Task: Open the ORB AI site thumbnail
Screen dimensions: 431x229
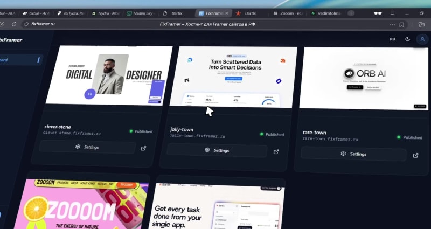Action: 364,78
